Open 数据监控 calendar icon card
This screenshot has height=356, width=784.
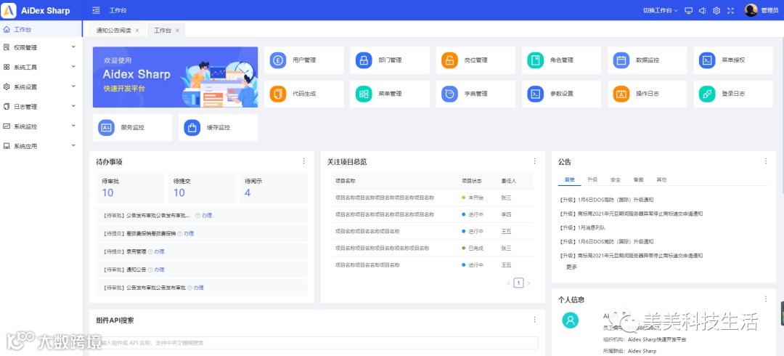[x=648, y=60]
